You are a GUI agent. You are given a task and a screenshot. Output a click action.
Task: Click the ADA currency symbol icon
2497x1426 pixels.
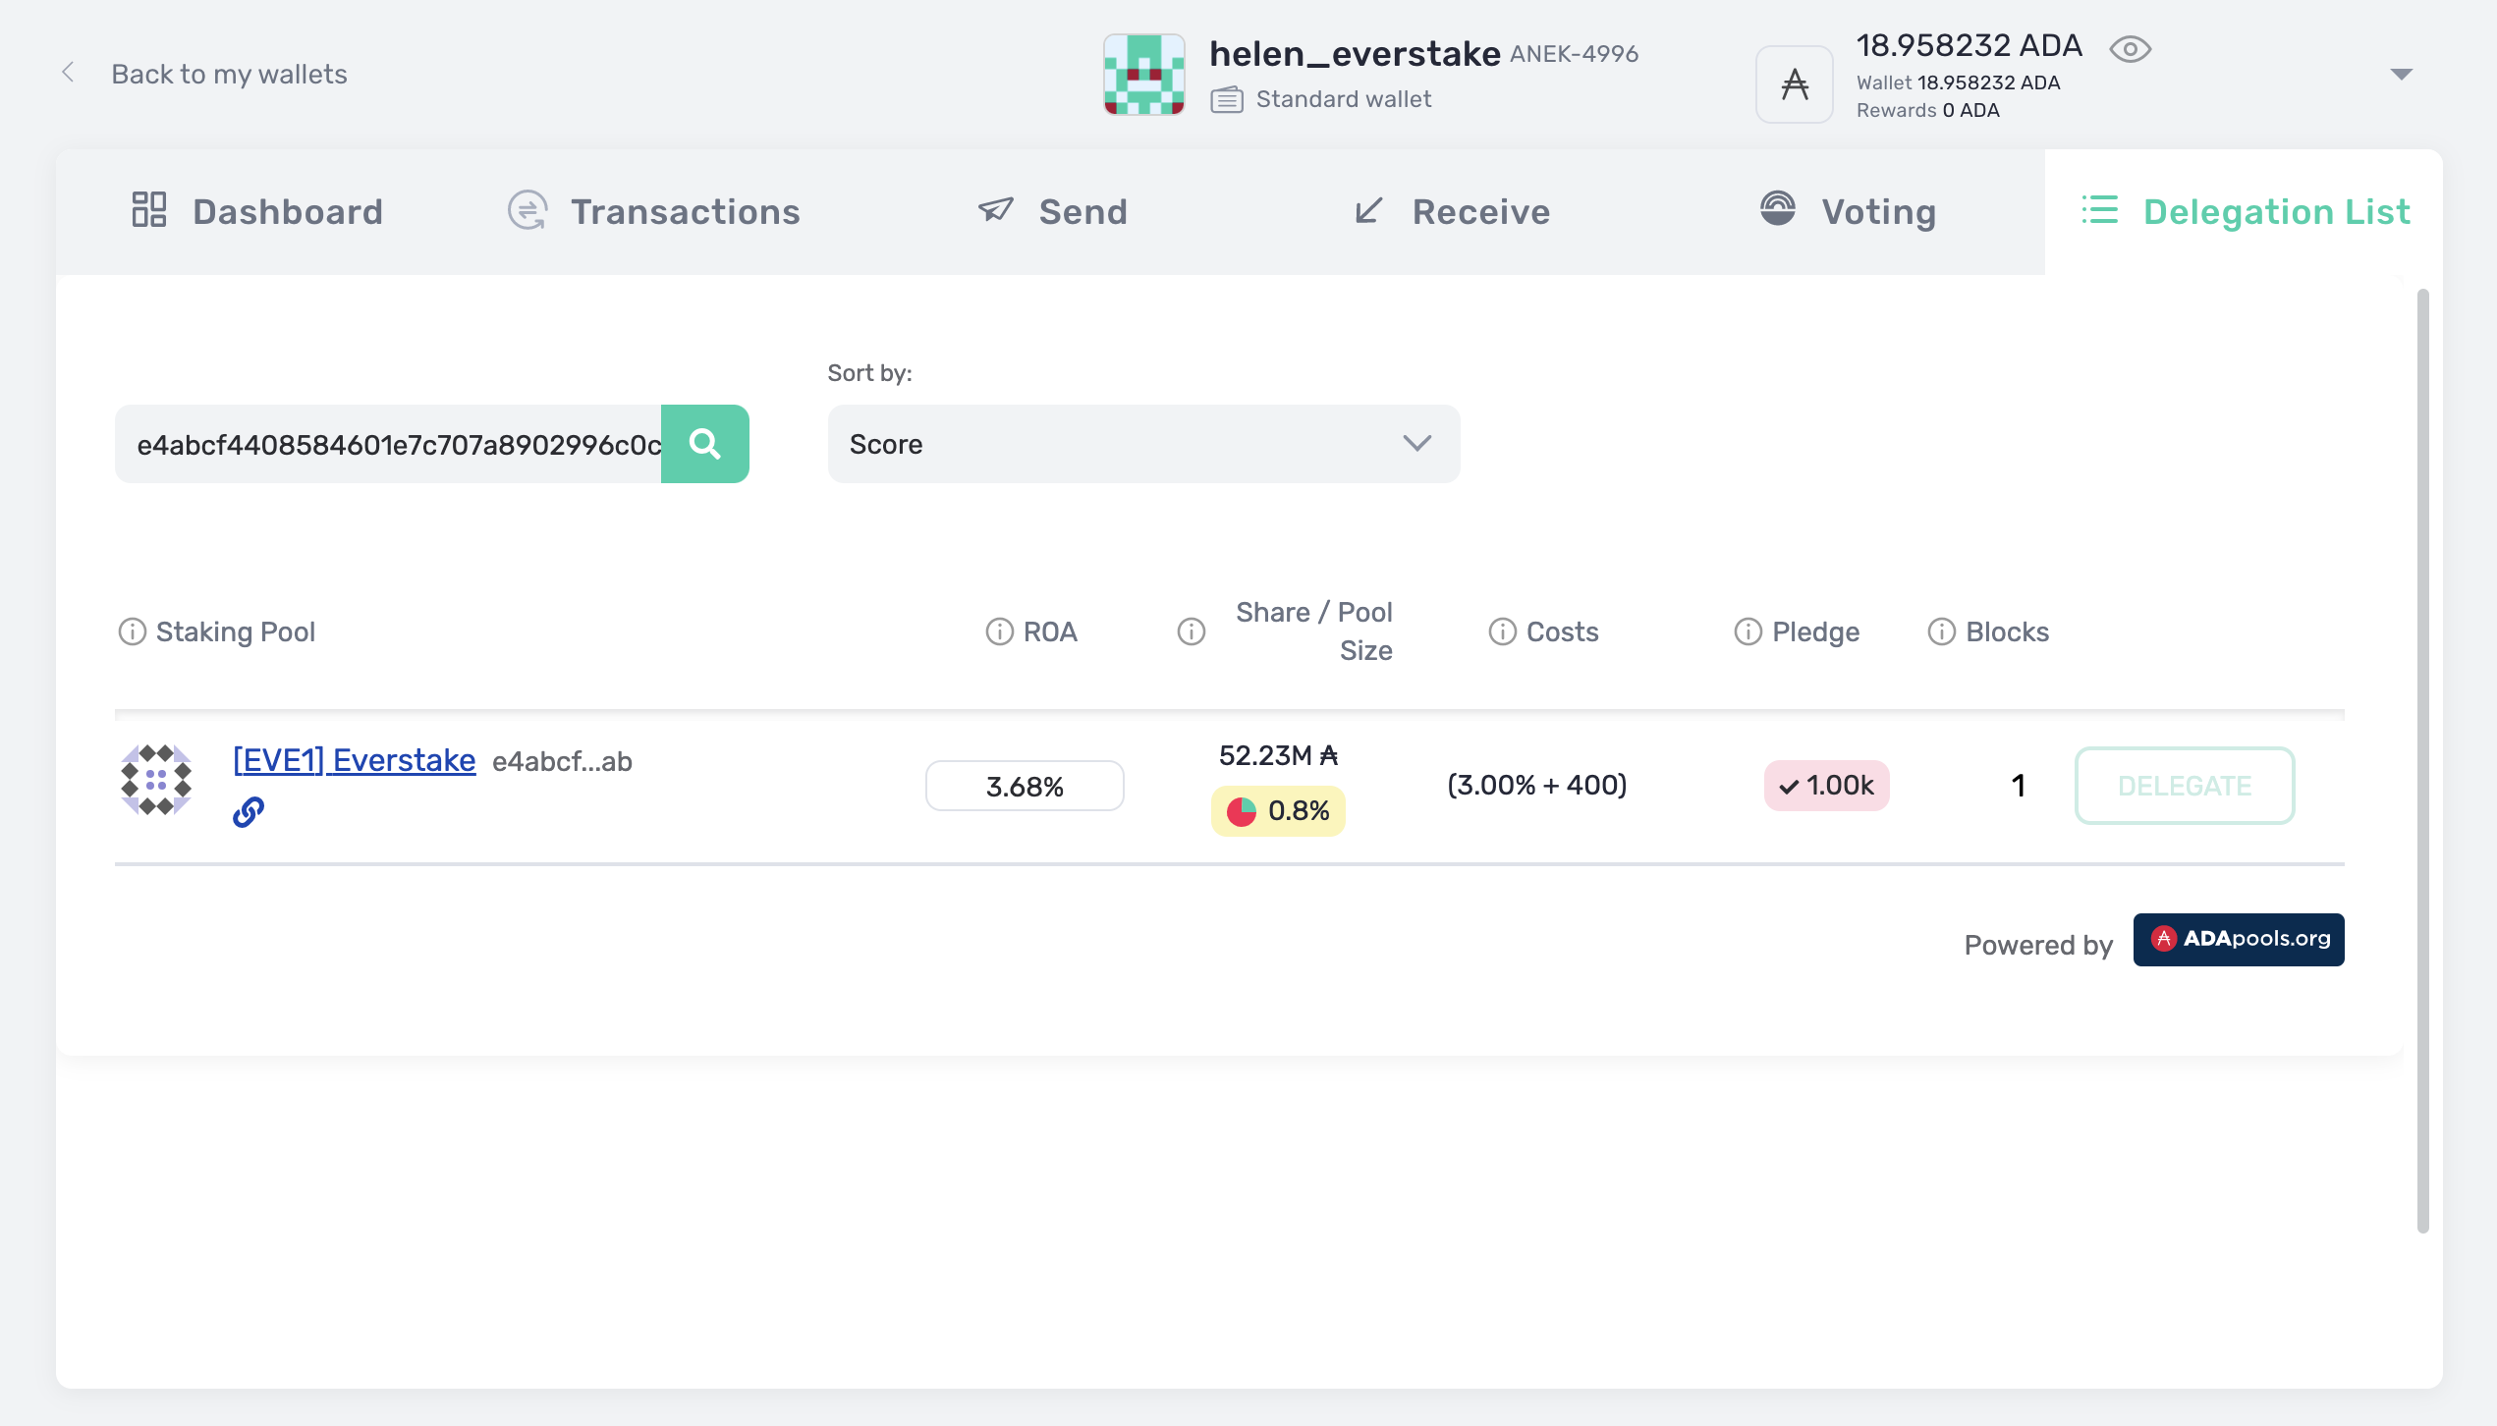(1796, 81)
